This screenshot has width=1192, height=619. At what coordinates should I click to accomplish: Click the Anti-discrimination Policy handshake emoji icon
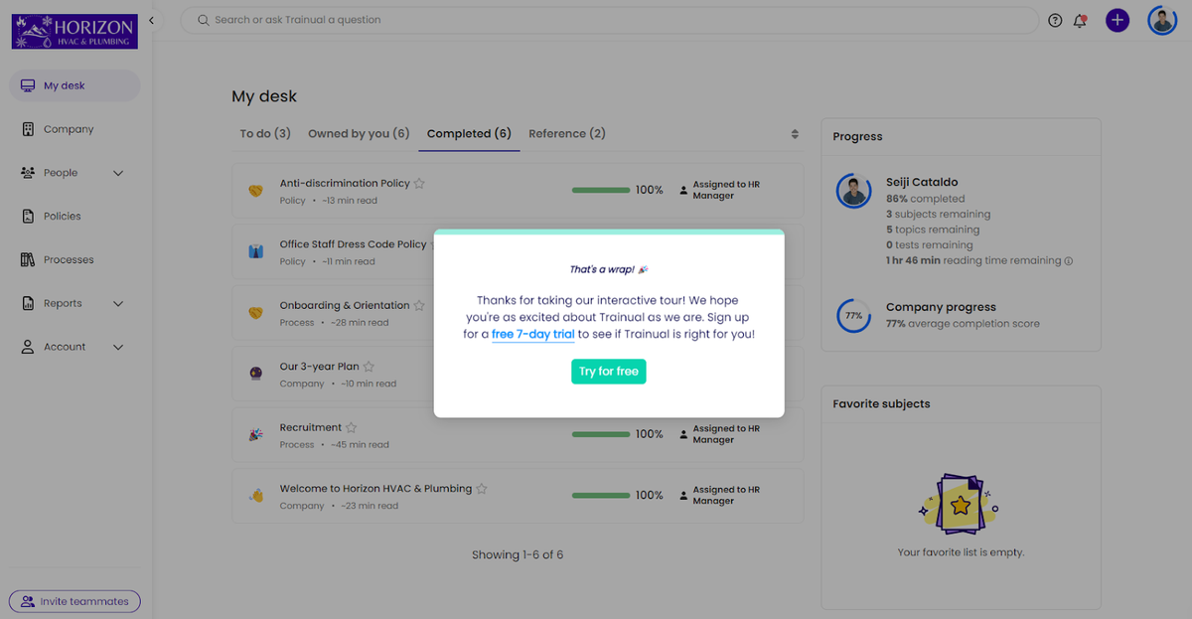255,191
